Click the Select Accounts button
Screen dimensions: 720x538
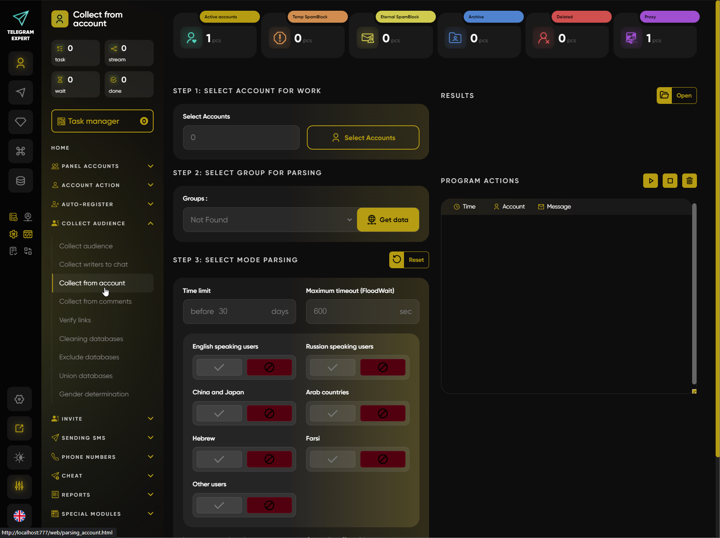[363, 138]
